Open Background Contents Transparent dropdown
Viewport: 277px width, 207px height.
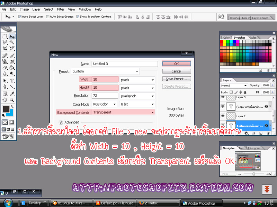tap(123, 112)
